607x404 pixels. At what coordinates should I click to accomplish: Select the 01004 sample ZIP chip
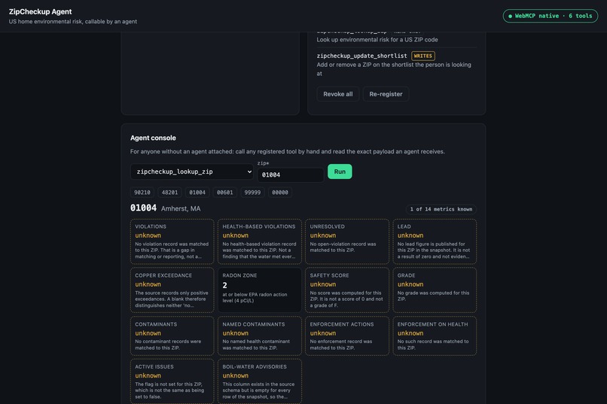(x=197, y=192)
